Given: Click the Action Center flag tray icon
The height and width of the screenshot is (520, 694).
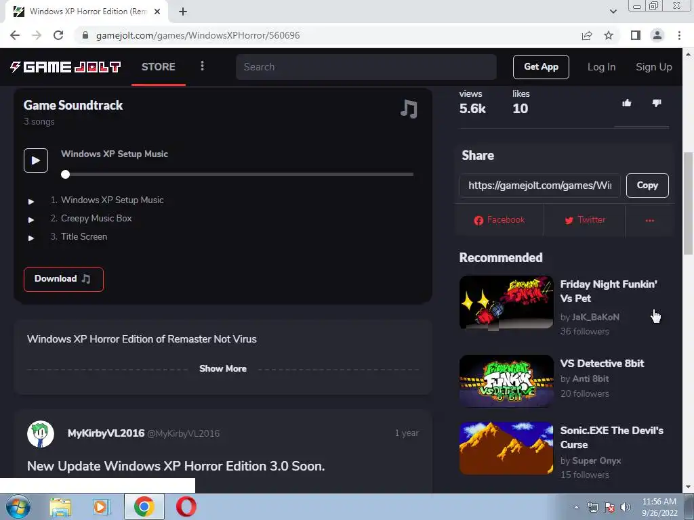Looking at the screenshot, I should click(x=609, y=507).
